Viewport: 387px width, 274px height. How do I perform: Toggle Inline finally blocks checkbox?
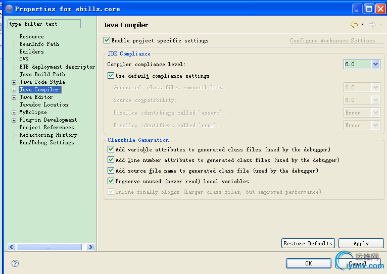pos(111,191)
